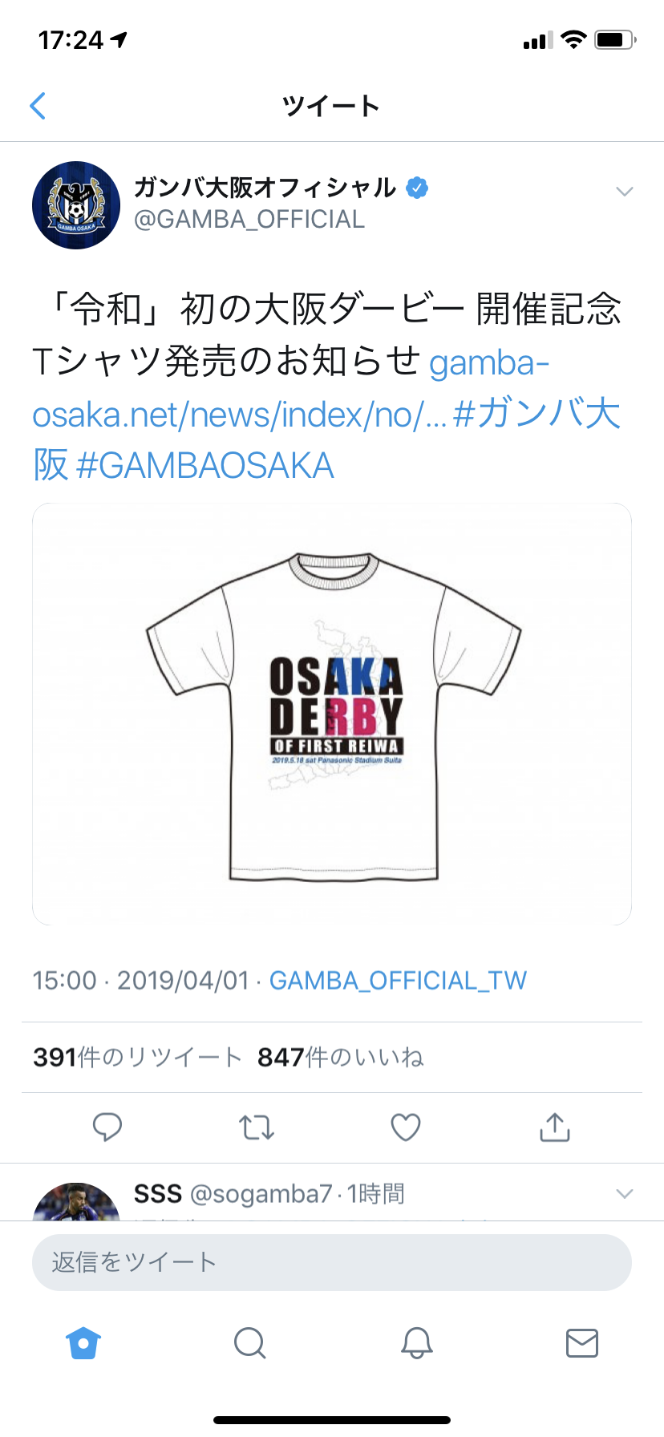
Task: Like the tweet with heart icon
Action: point(406,1127)
